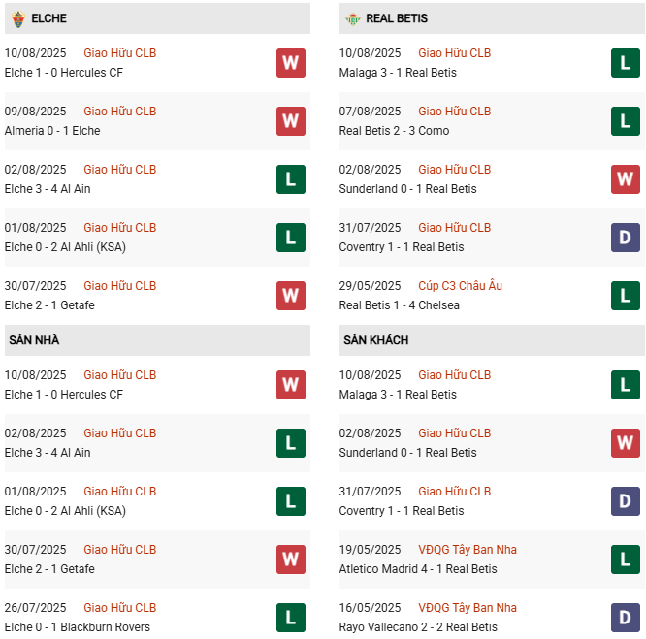The width and height of the screenshot is (646, 639).
Task: Open Sunderland 0 - 1 Real Betis match
Action: [x=407, y=189]
